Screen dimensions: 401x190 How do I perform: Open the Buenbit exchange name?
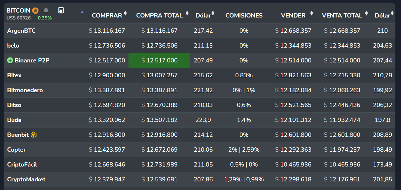18,135
